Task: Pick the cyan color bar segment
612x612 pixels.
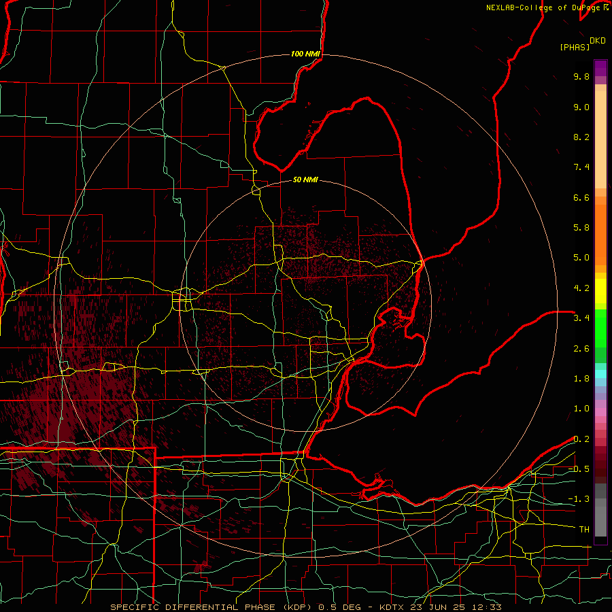Action: click(x=600, y=374)
